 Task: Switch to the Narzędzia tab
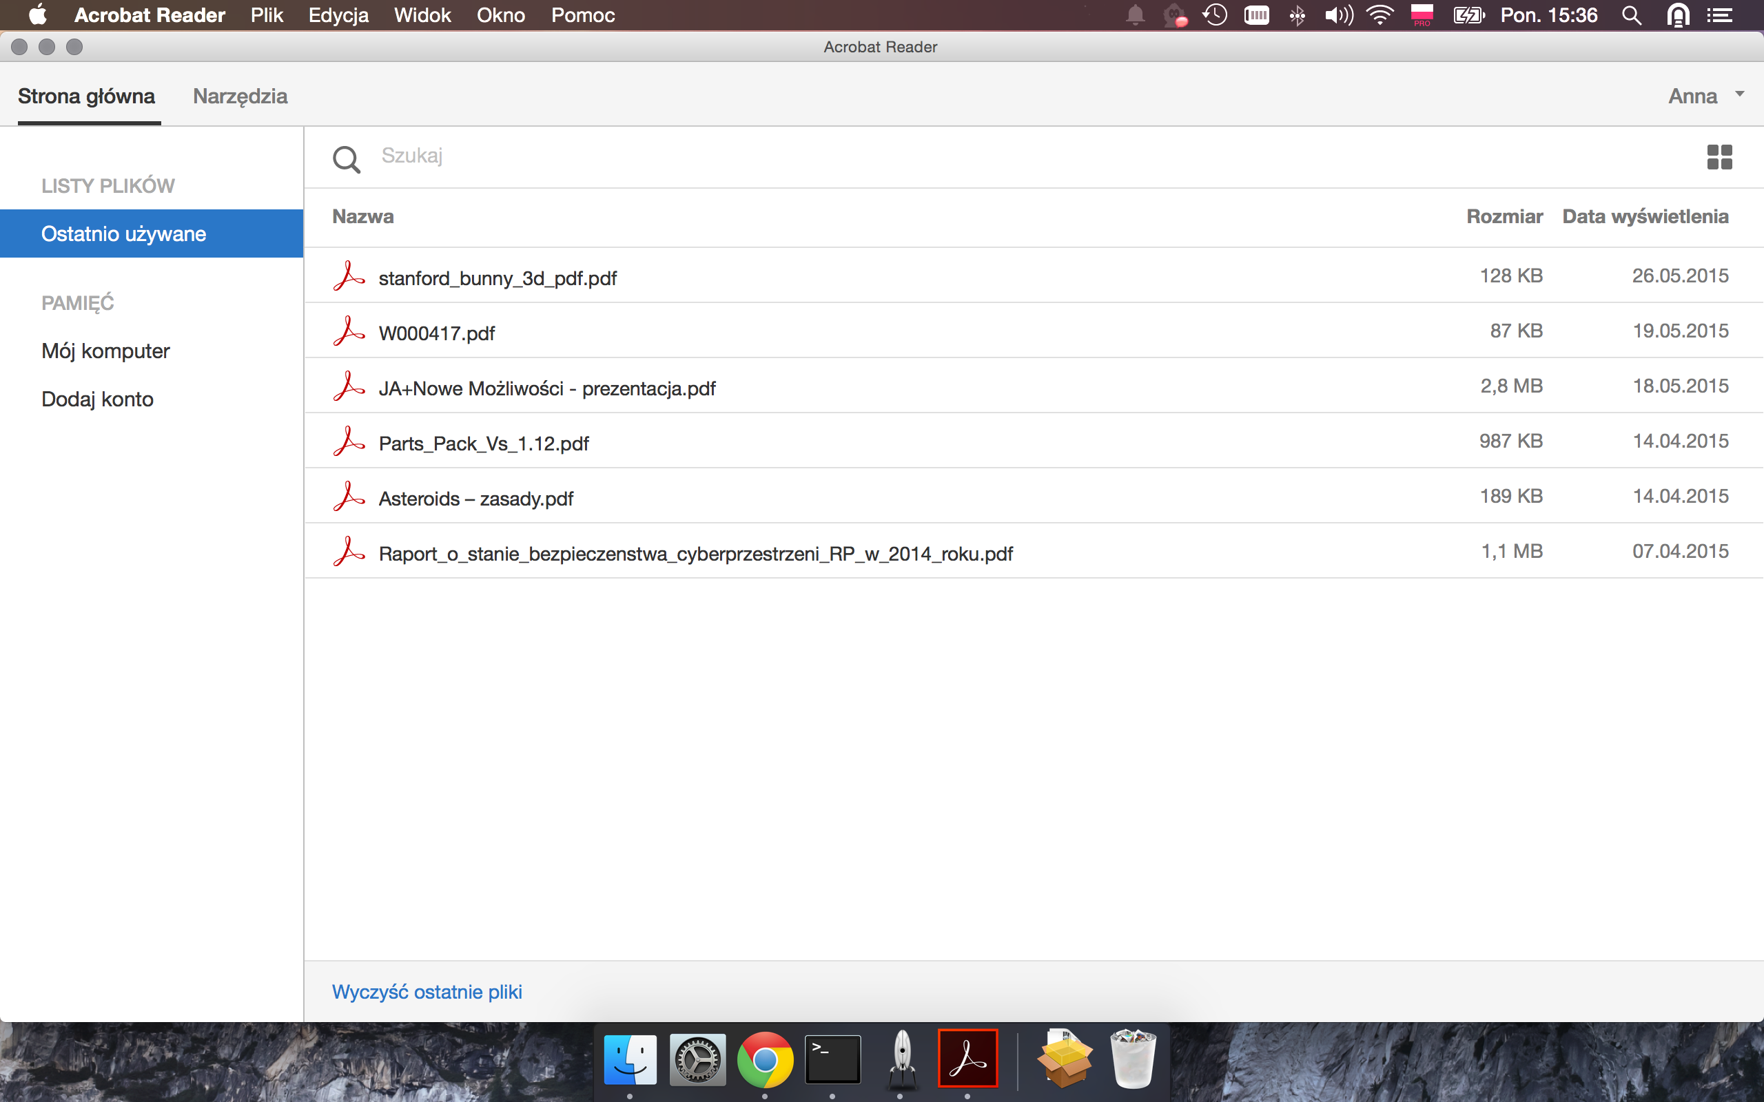coord(240,96)
